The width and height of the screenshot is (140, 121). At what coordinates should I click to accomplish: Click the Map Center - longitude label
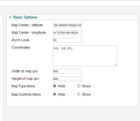[29, 33]
